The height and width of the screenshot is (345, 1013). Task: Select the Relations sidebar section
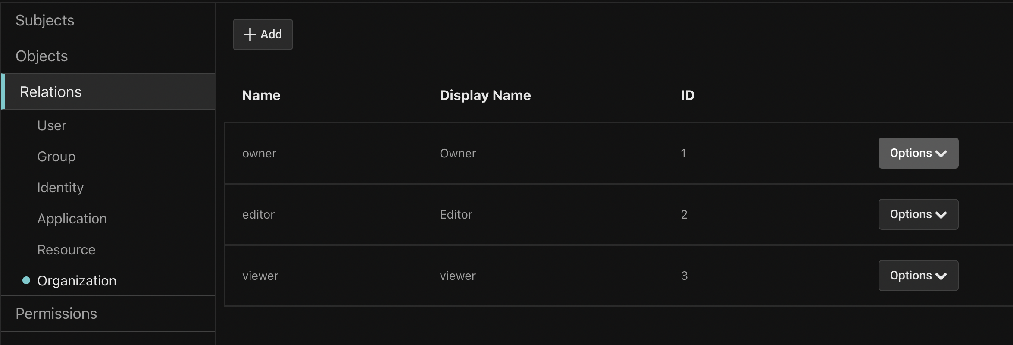click(x=51, y=92)
